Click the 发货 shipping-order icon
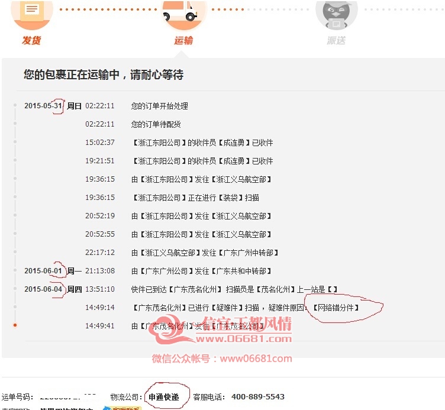This screenshot has height=410, width=445. 32,14
